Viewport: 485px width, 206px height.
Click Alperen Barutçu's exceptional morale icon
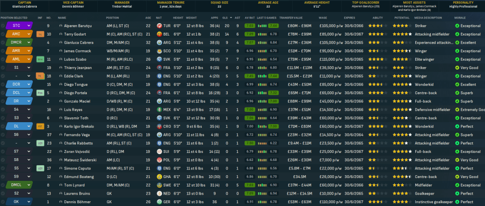(457, 26)
